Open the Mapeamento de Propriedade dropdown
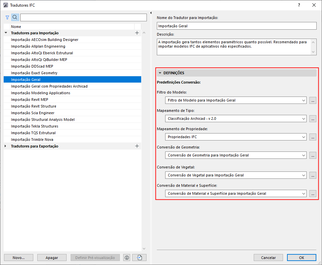This screenshot has height=265, width=322. click(236, 137)
